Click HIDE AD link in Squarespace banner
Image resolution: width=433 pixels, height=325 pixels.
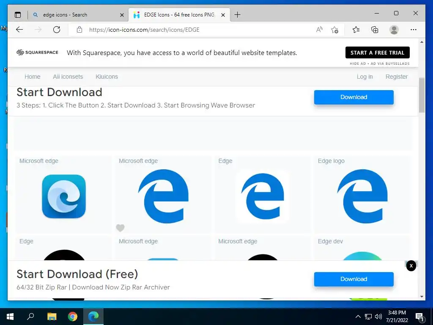click(358, 63)
